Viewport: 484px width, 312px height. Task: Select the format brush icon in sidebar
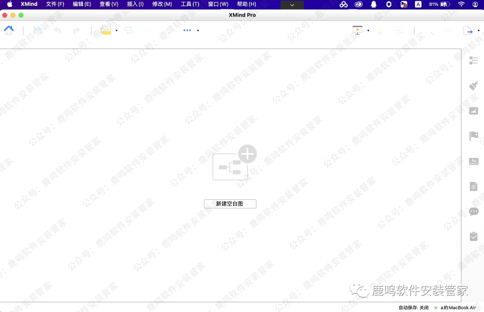click(x=474, y=85)
